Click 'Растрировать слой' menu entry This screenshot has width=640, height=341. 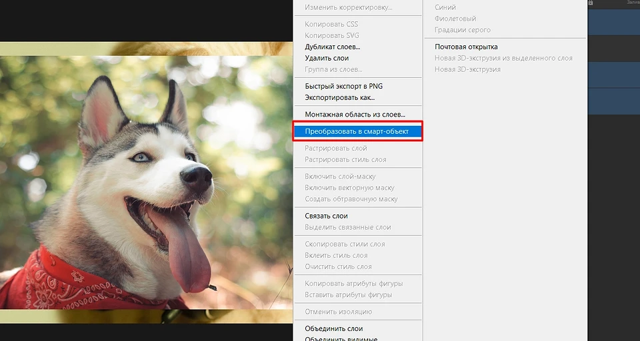[335, 148]
